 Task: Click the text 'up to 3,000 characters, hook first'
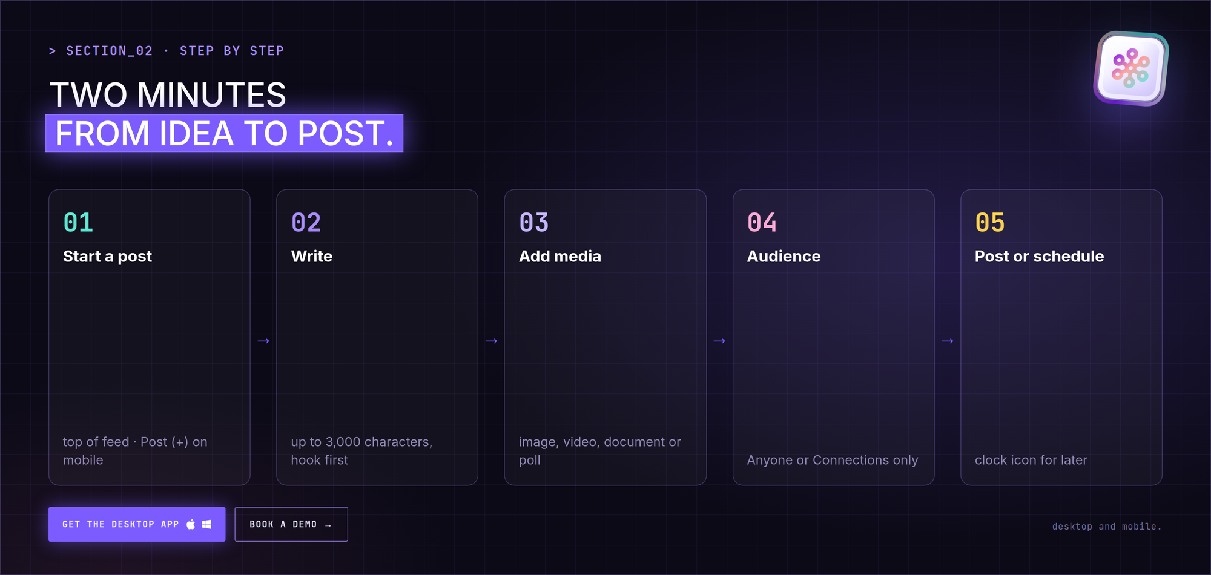tap(361, 451)
